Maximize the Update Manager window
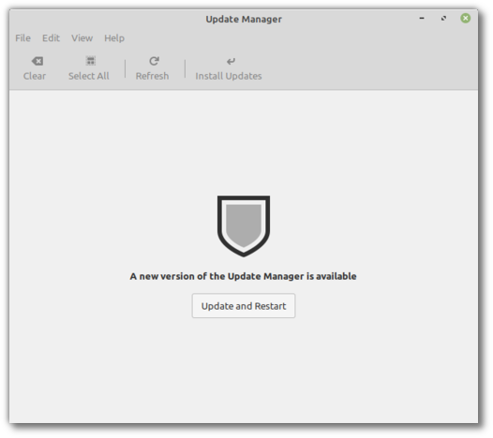Screen dimensions: 493x438 click(443, 19)
